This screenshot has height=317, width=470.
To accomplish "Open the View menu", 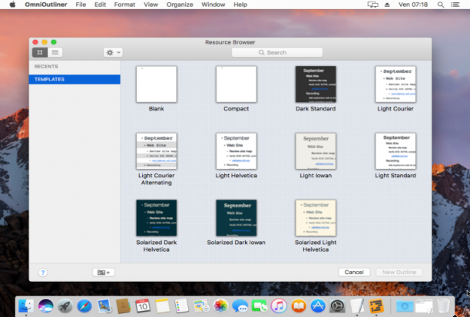I will click(x=151, y=5).
